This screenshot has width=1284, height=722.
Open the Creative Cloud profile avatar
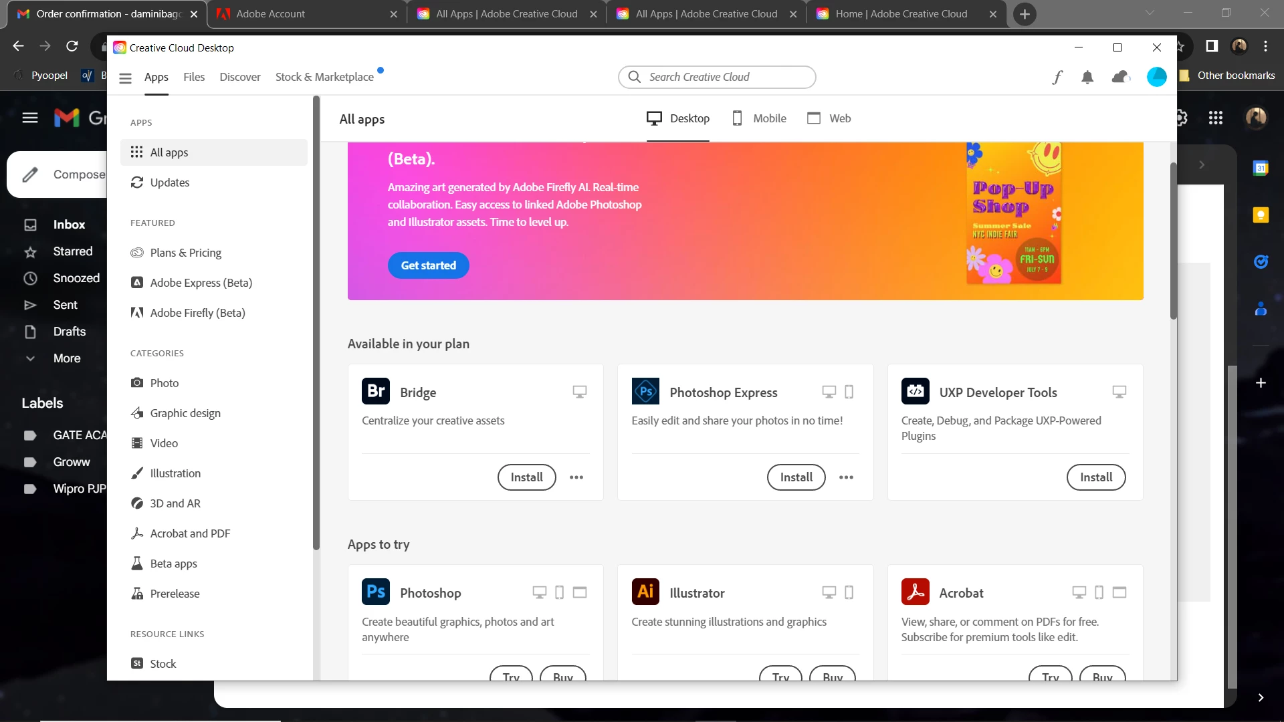(x=1156, y=77)
